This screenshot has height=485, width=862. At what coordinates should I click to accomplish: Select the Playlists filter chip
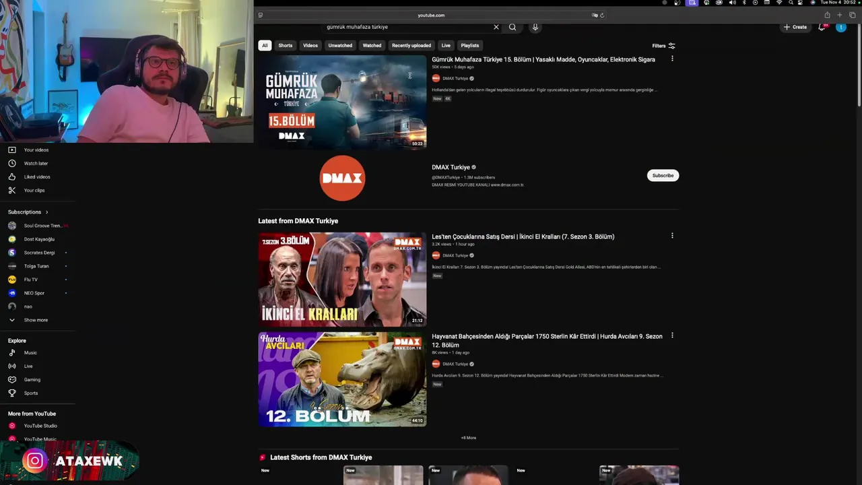point(470,46)
